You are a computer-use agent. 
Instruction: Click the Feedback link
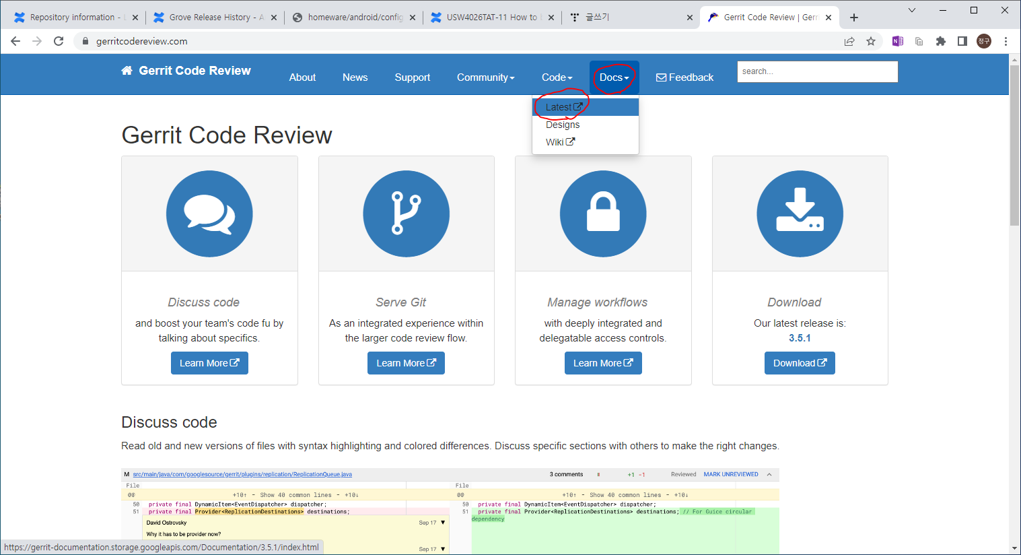[x=684, y=77]
